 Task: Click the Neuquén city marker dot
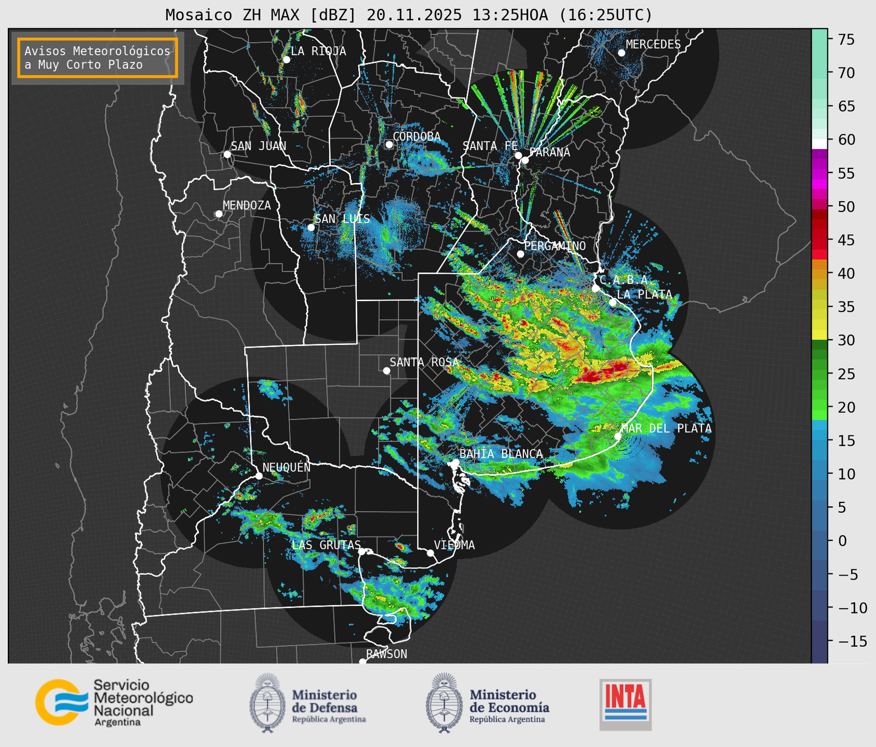click(259, 476)
